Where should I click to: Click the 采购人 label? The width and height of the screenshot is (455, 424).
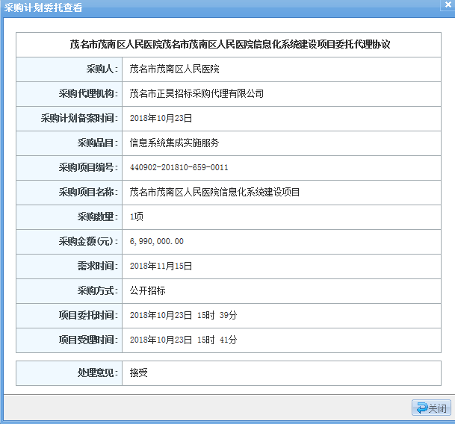(x=102, y=69)
